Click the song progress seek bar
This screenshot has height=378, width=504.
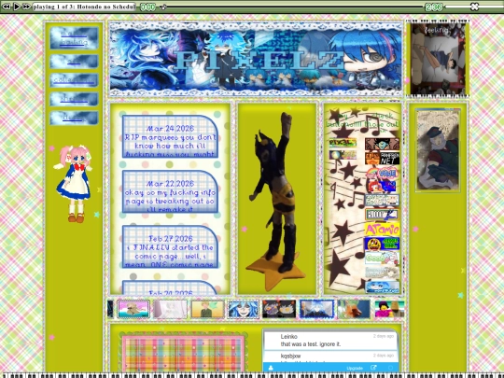(294, 7)
